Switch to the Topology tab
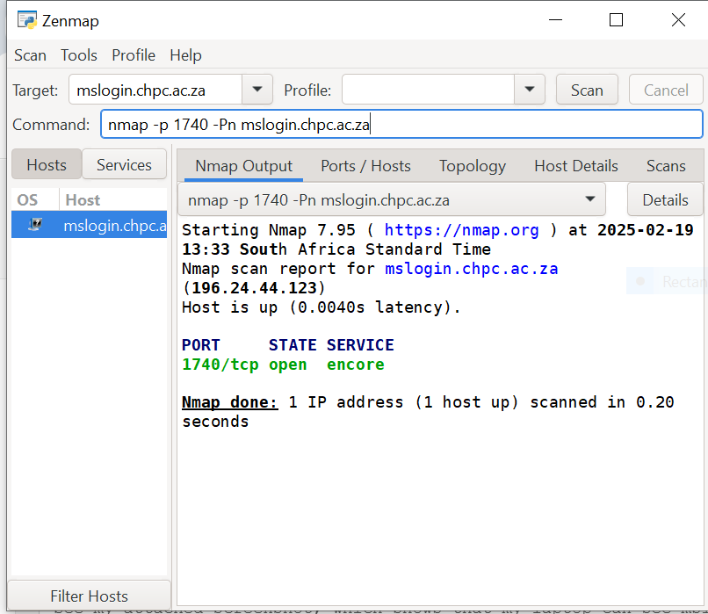Image resolution: width=708 pixels, height=614 pixels. 473,166
